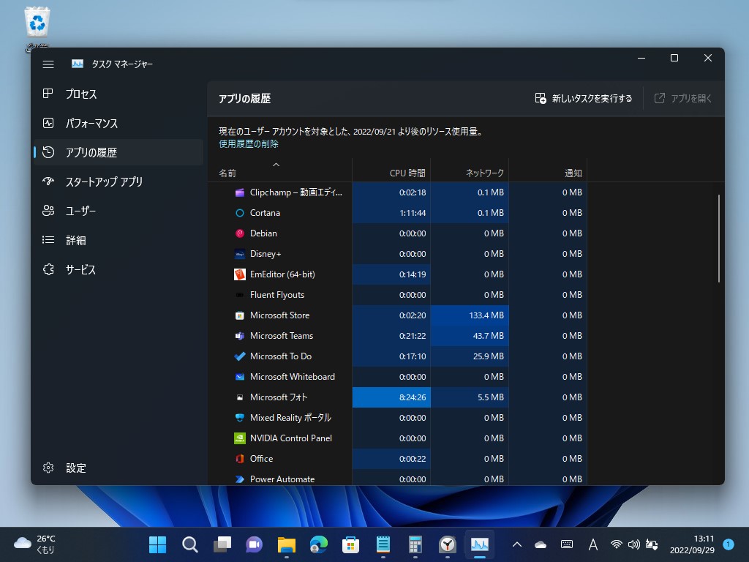Click the app list vertical scrollbar

tap(718, 239)
